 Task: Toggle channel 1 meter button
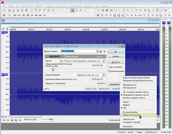point(164,23)
